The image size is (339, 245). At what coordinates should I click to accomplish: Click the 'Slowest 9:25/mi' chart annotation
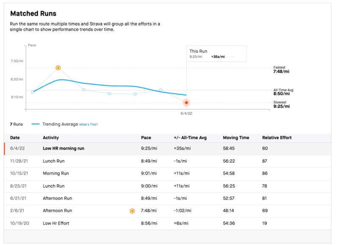[x=281, y=104]
